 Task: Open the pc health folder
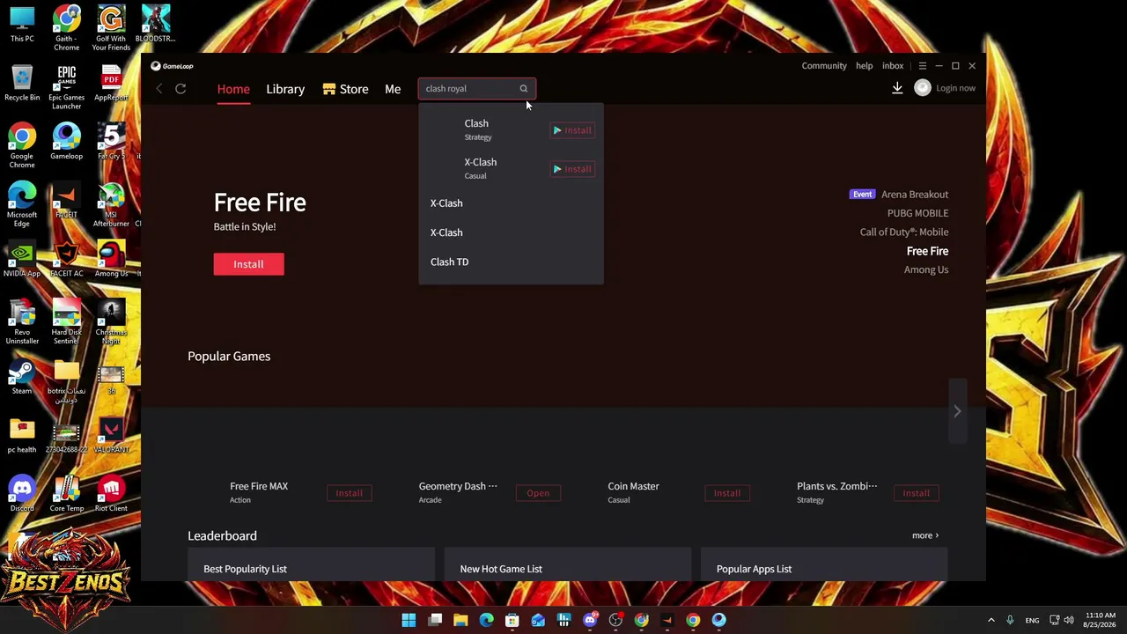22,436
